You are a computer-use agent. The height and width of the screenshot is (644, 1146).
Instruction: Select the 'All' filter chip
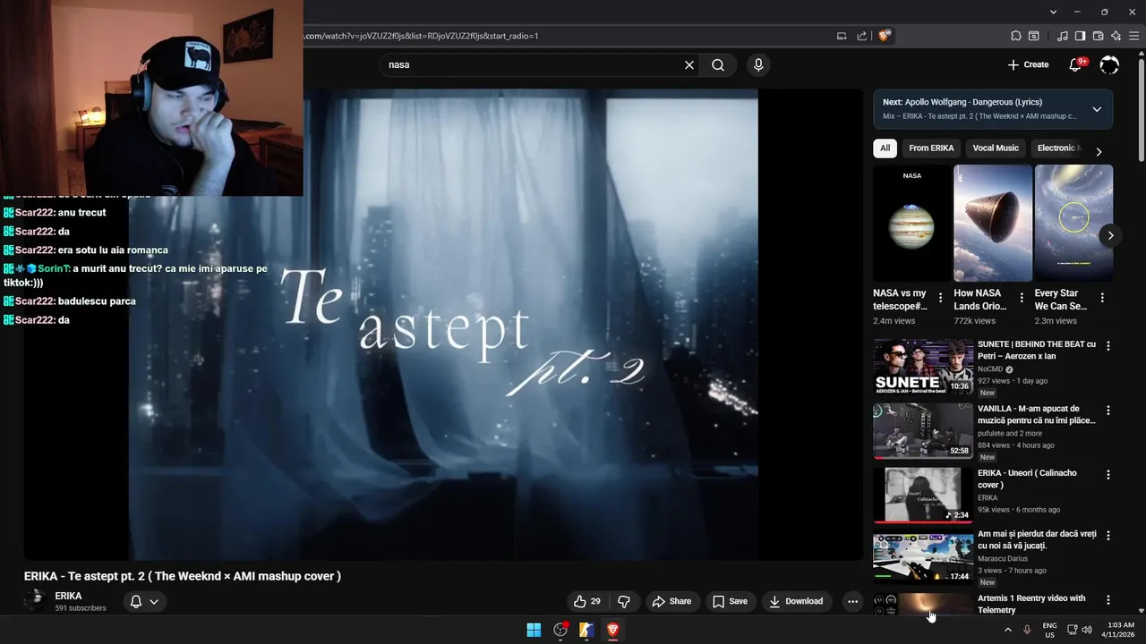tap(885, 148)
